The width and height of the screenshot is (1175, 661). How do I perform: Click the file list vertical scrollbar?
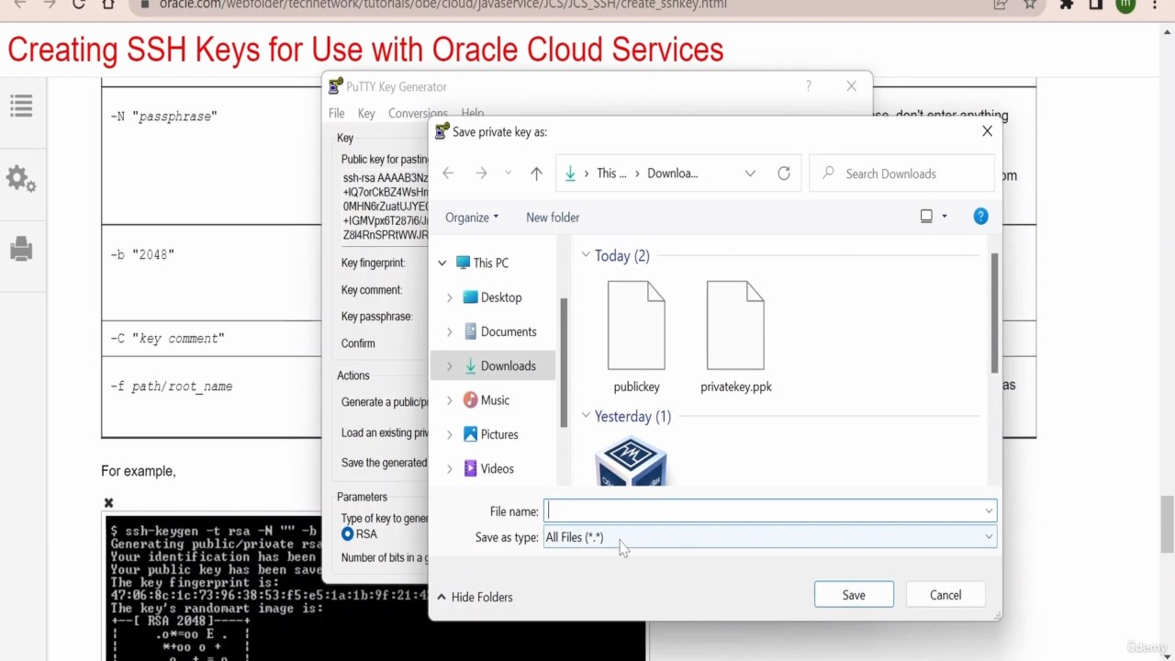(x=993, y=312)
